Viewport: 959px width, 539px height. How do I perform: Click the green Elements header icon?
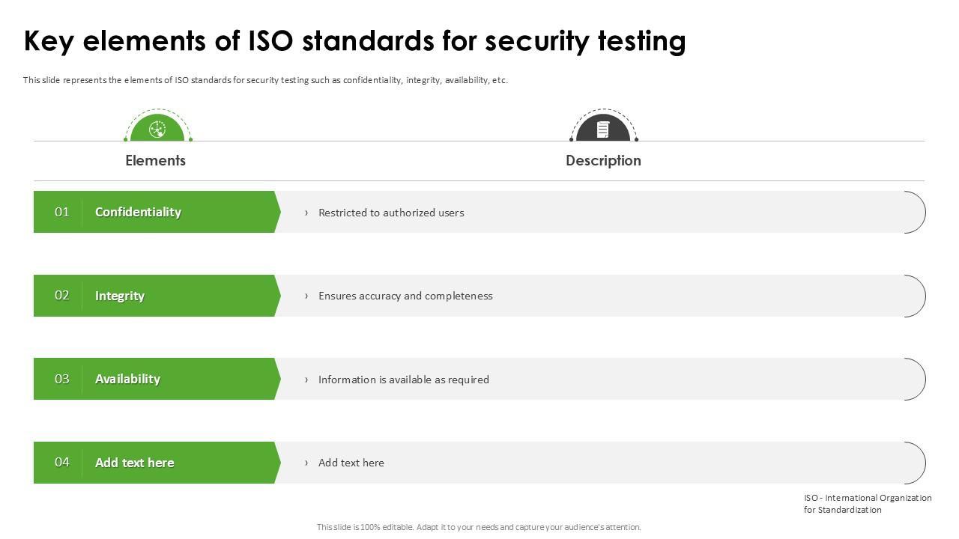(157, 130)
